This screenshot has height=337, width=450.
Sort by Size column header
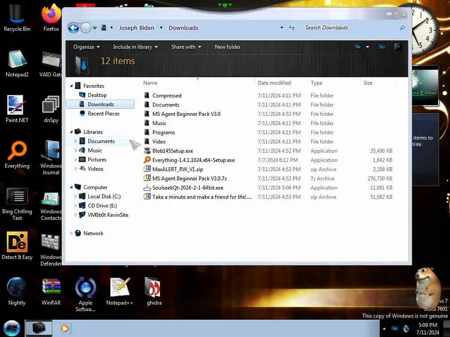click(x=378, y=83)
